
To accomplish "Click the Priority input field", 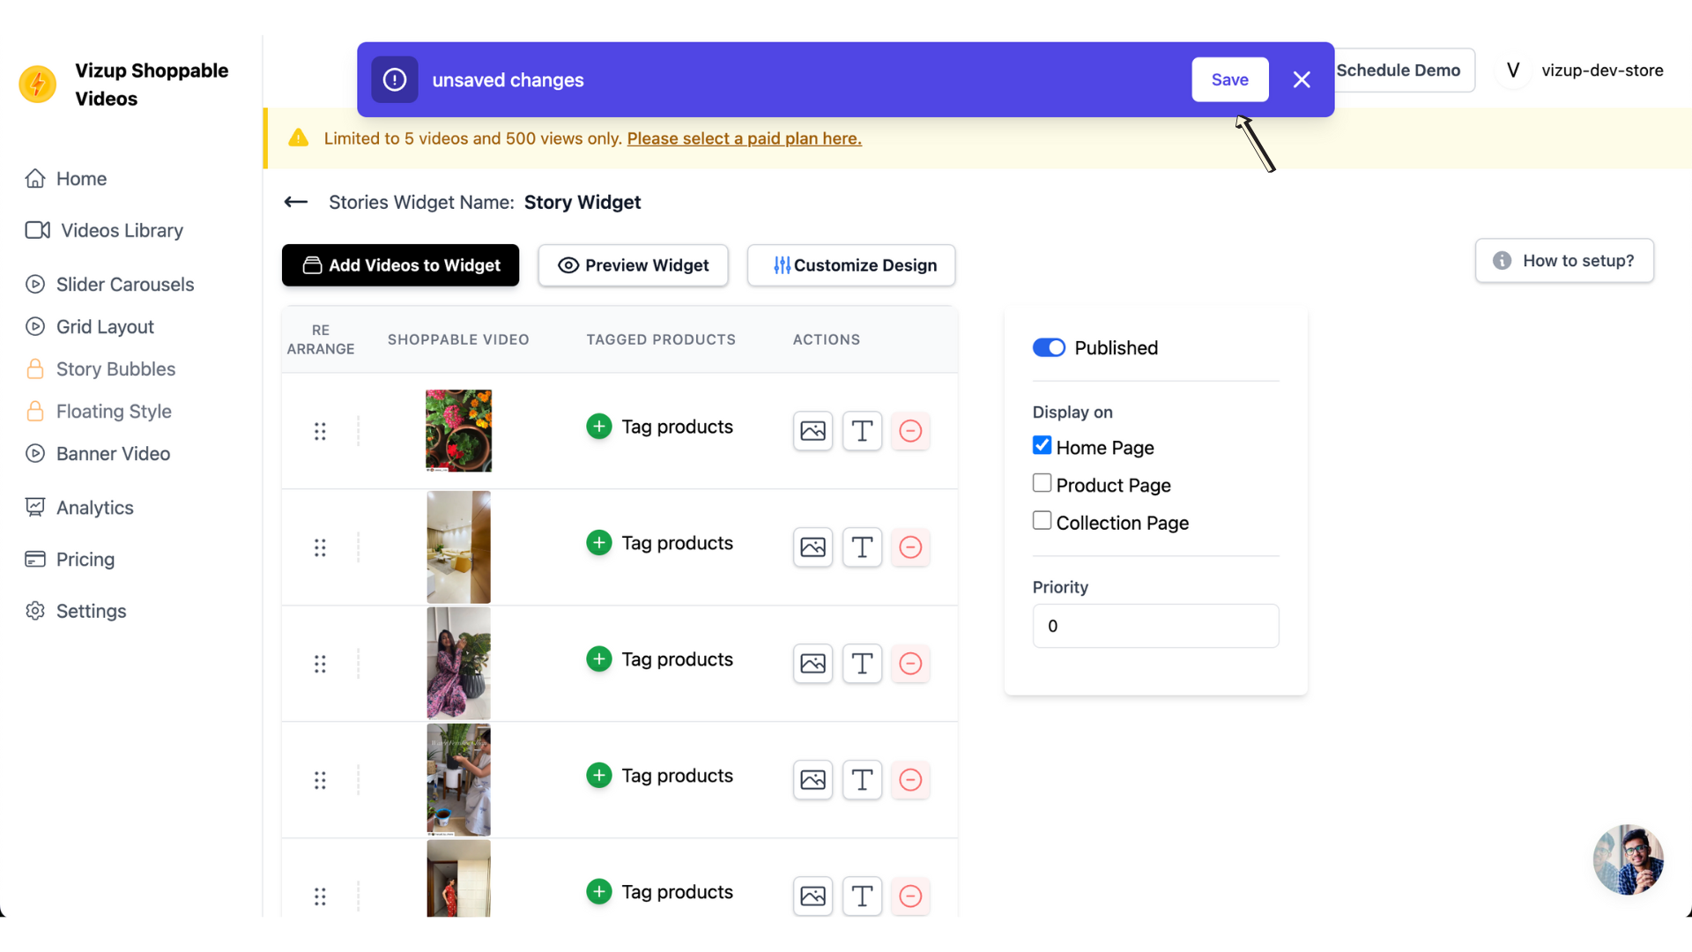I will tap(1155, 626).
